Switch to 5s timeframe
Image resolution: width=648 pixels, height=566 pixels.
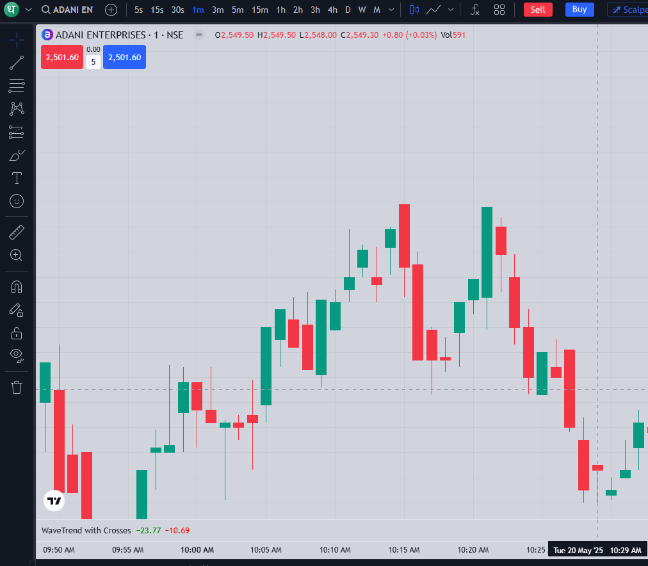point(138,10)
